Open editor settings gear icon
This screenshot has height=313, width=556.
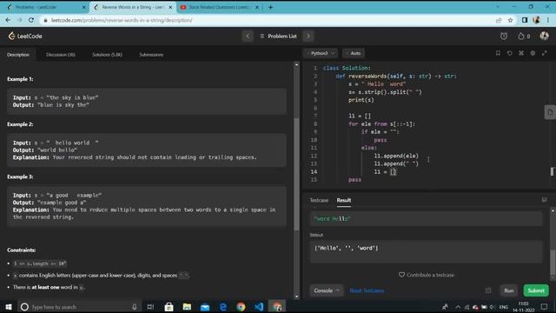pyautogui.click(x=533, y=53)
